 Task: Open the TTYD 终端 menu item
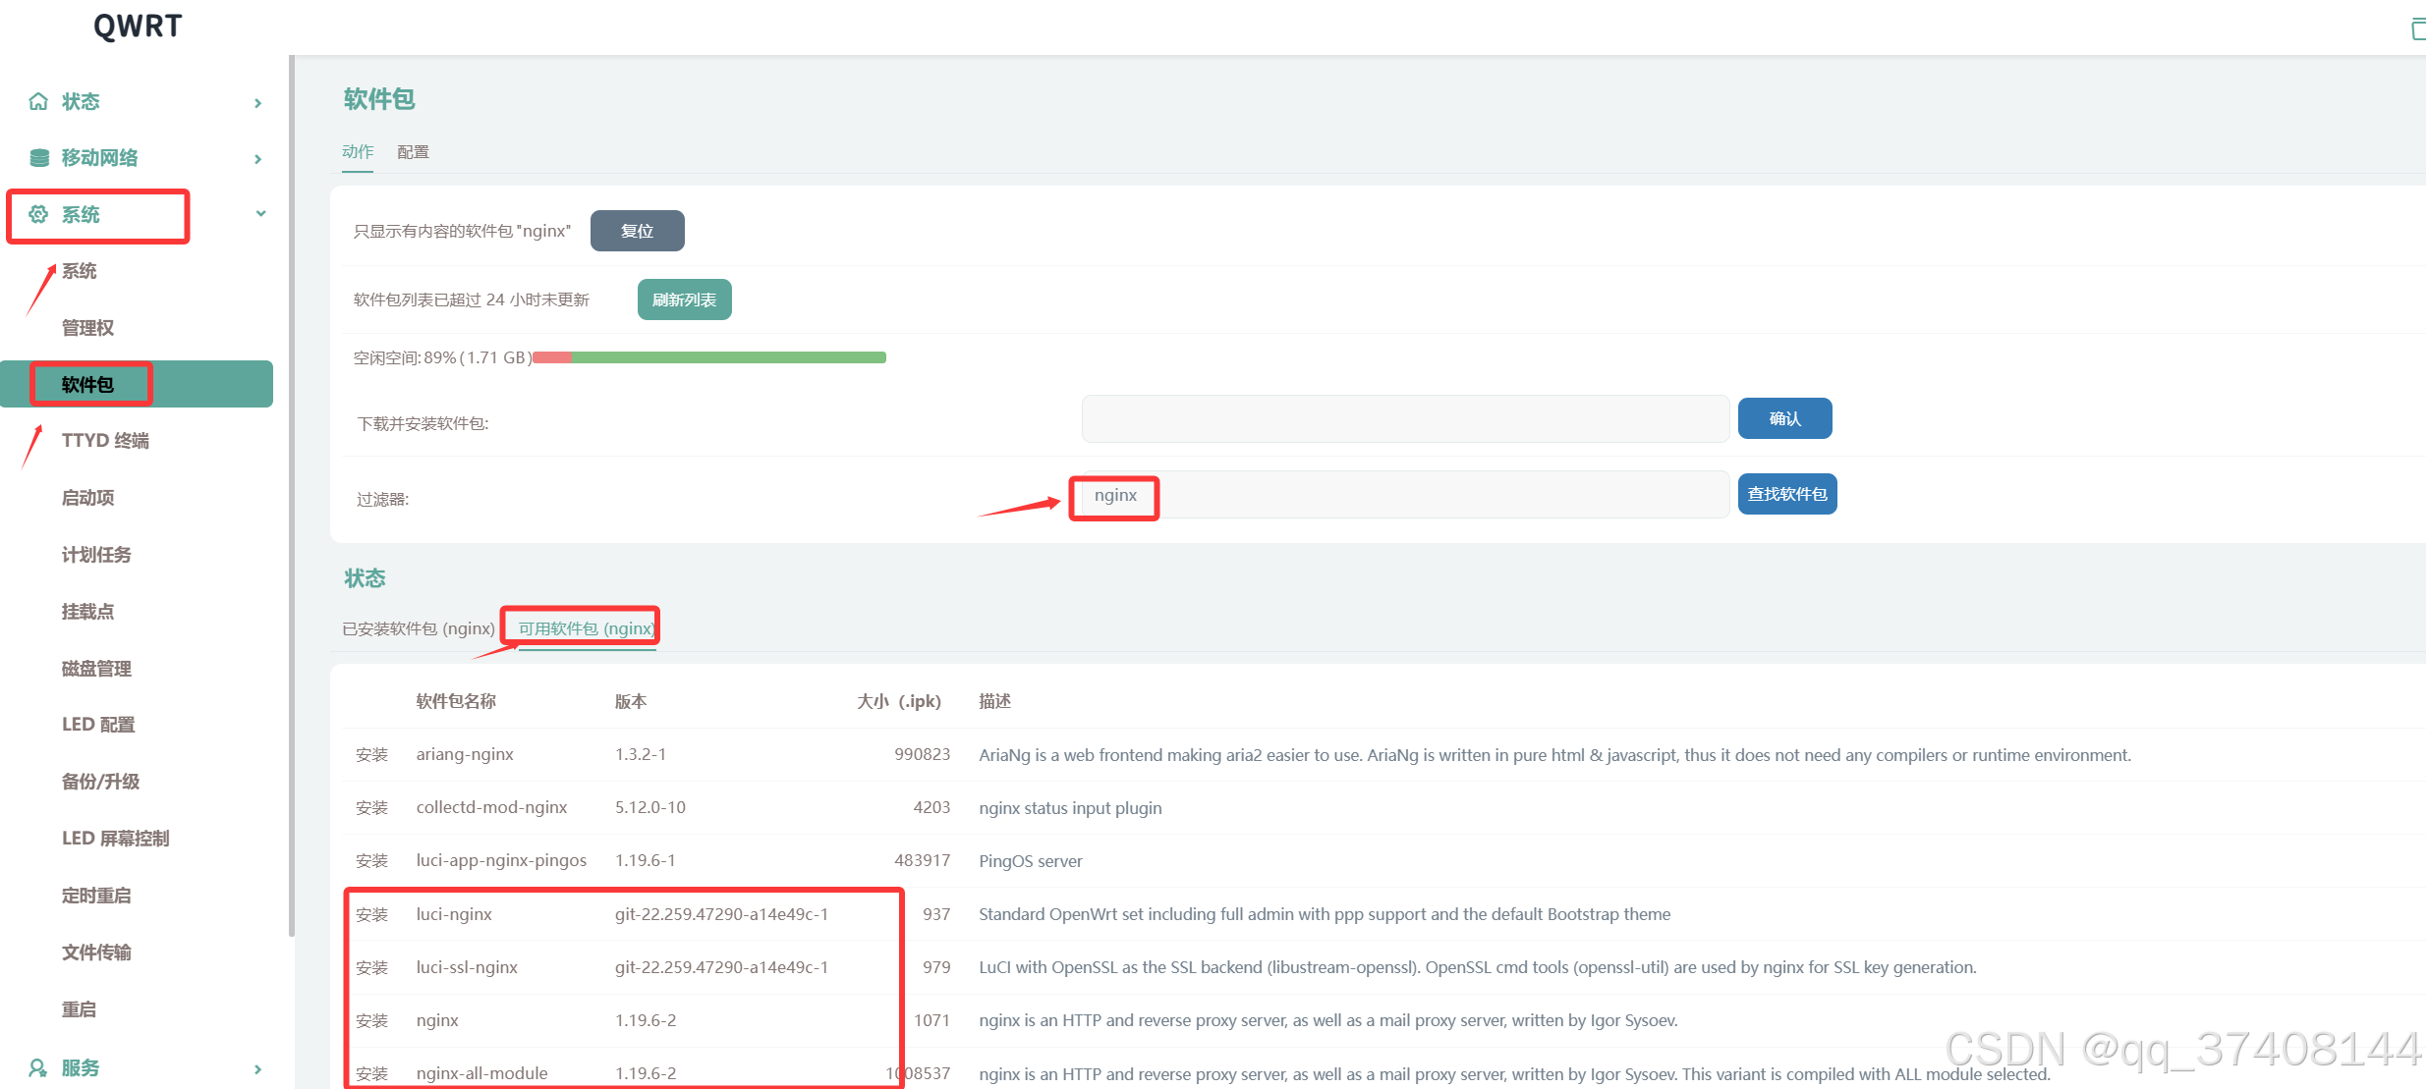coord(105,441)
